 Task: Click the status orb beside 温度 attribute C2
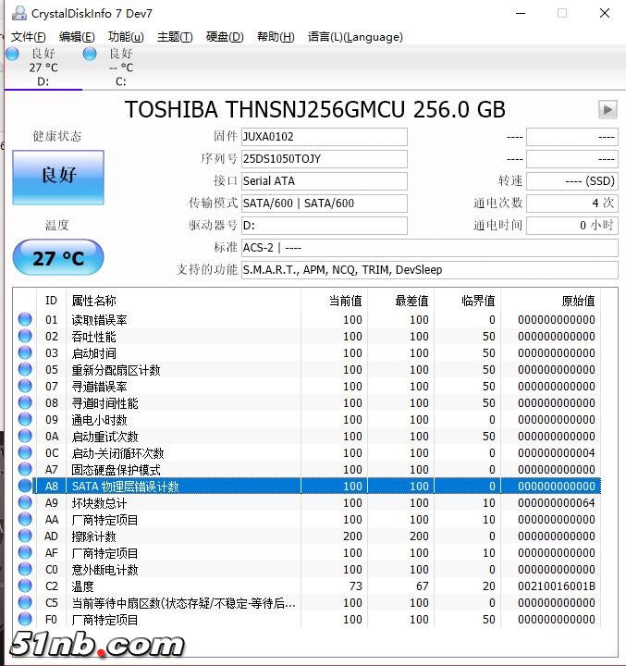tap(25, 586)
